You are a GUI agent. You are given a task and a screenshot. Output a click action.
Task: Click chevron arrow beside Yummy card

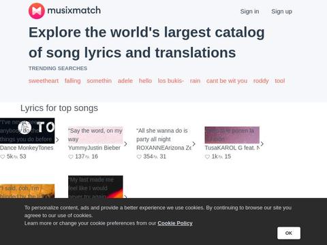(125, 144)
